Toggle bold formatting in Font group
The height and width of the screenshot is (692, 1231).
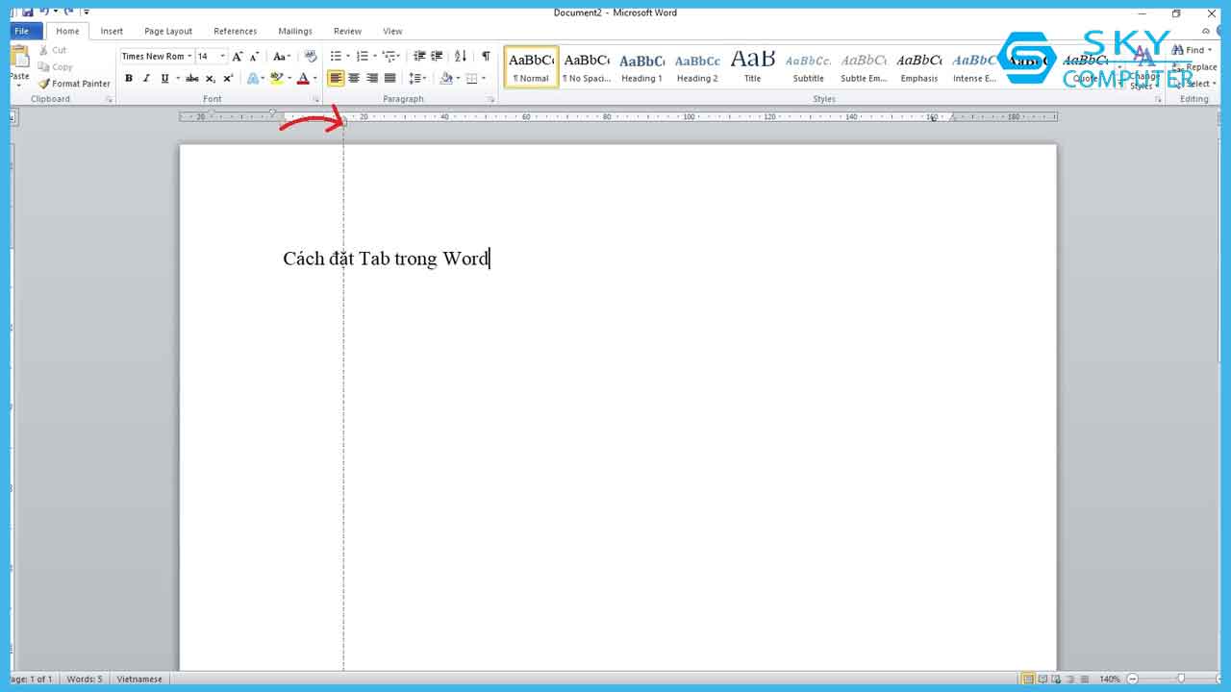[x=129, y=79]
